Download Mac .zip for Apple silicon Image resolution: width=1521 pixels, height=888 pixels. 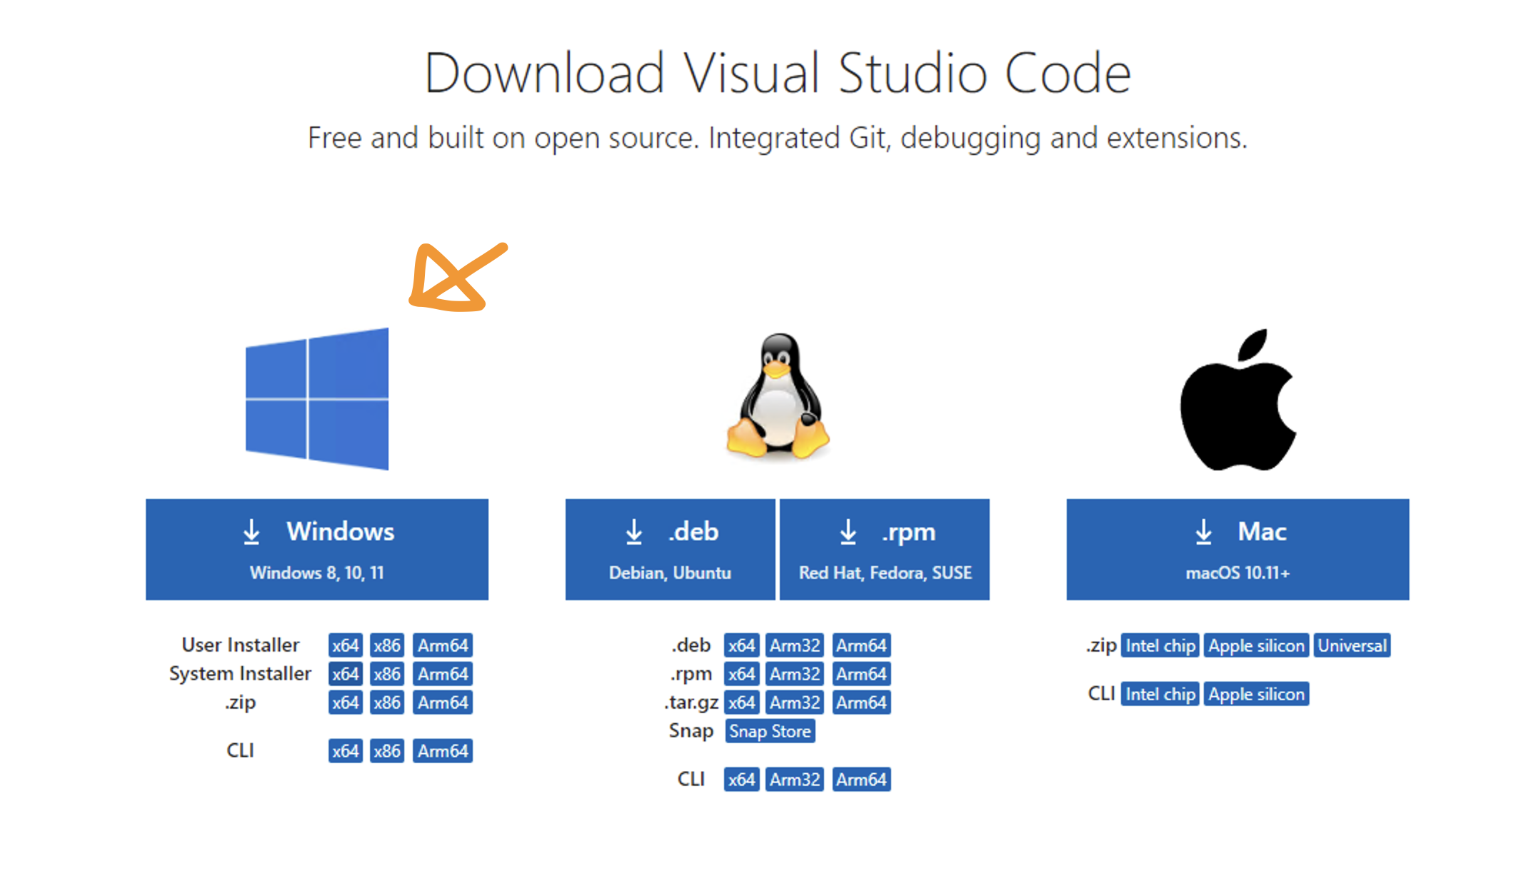(1256, 645)
